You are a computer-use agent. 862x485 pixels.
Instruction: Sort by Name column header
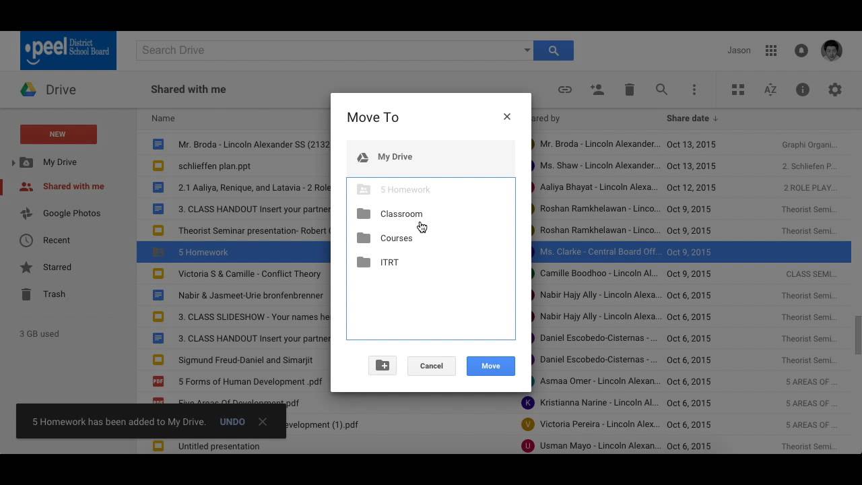point(163,119)
